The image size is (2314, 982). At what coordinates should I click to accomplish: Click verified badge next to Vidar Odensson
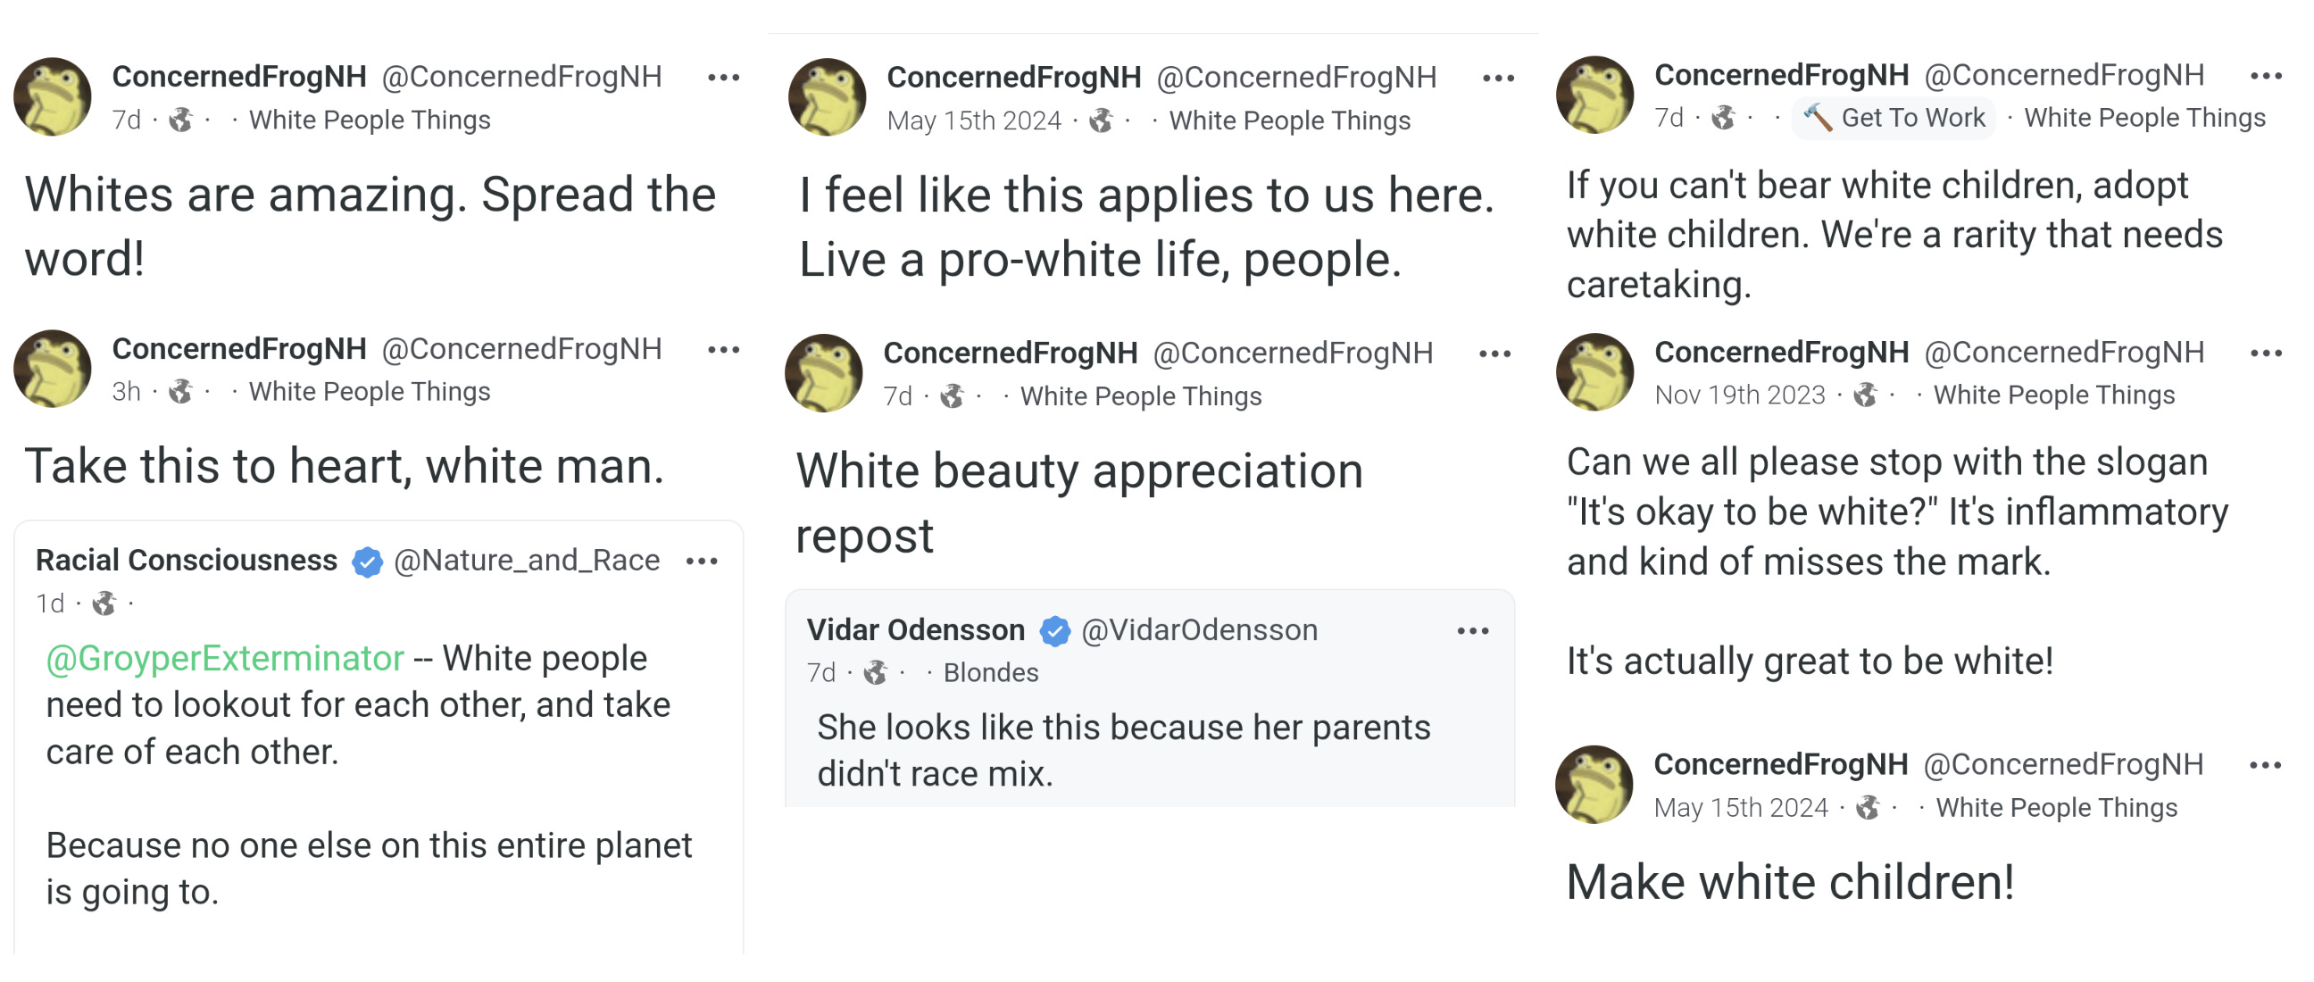pos(1054,632)
